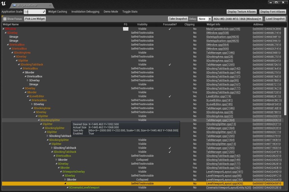Click the SWindow focusable checkmark
This screenshot has width=289, height=192.
170,29
